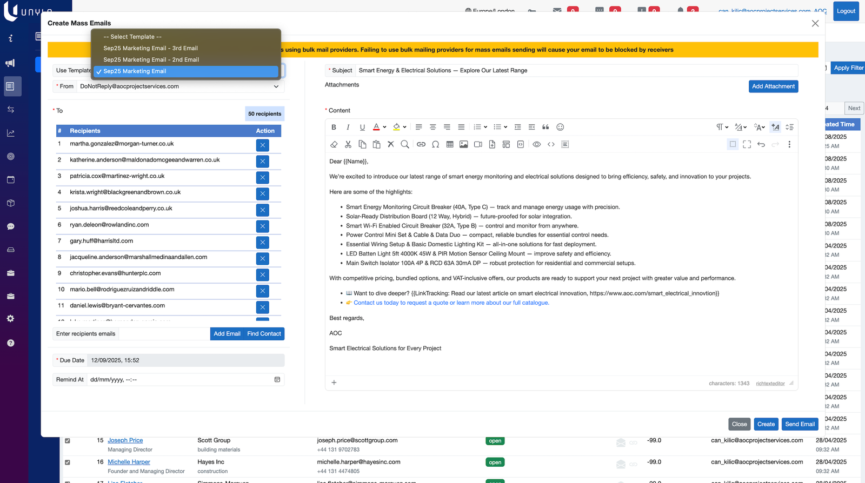Open help question mark in sidebar
Viewport: 865px width, 483px height.
coord(10,343)
